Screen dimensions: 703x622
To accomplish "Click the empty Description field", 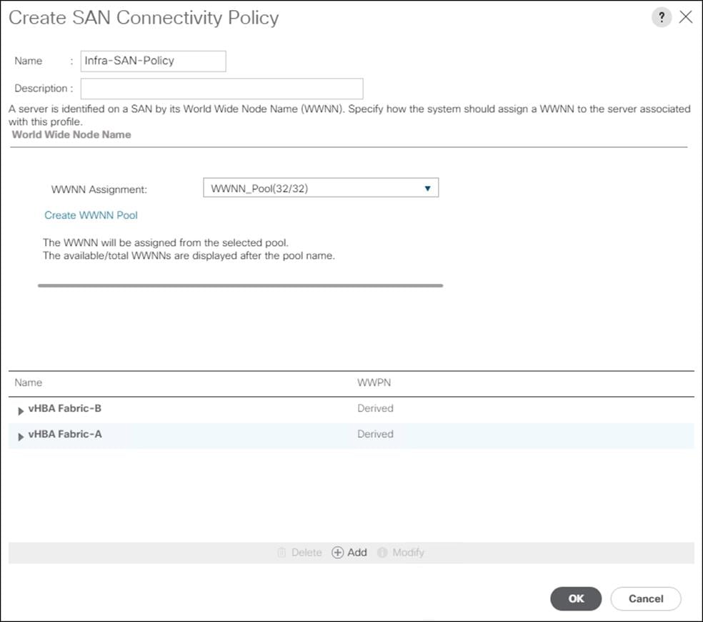I will (222, 89).
